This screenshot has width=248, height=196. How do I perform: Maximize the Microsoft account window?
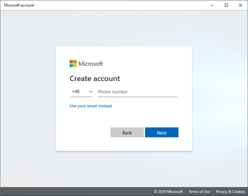tap(226, 5)
